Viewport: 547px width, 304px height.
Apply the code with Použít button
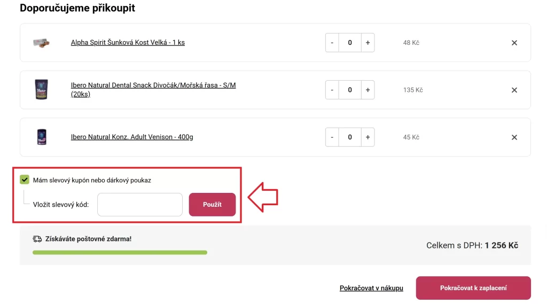click(x=212, y=205)
